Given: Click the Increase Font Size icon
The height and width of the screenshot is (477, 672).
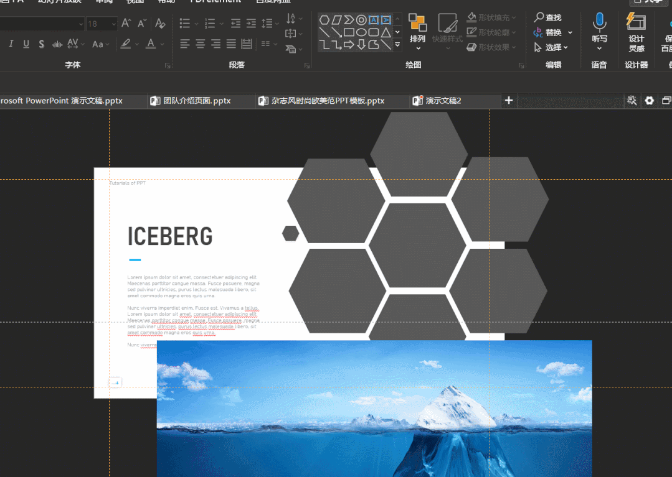Looking at the screenshot, I should pos(126,24).
